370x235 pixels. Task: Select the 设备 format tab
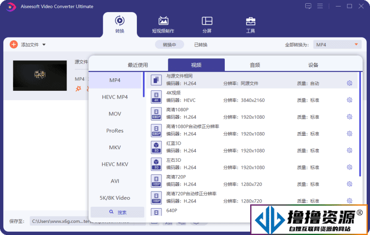point(313,65)
